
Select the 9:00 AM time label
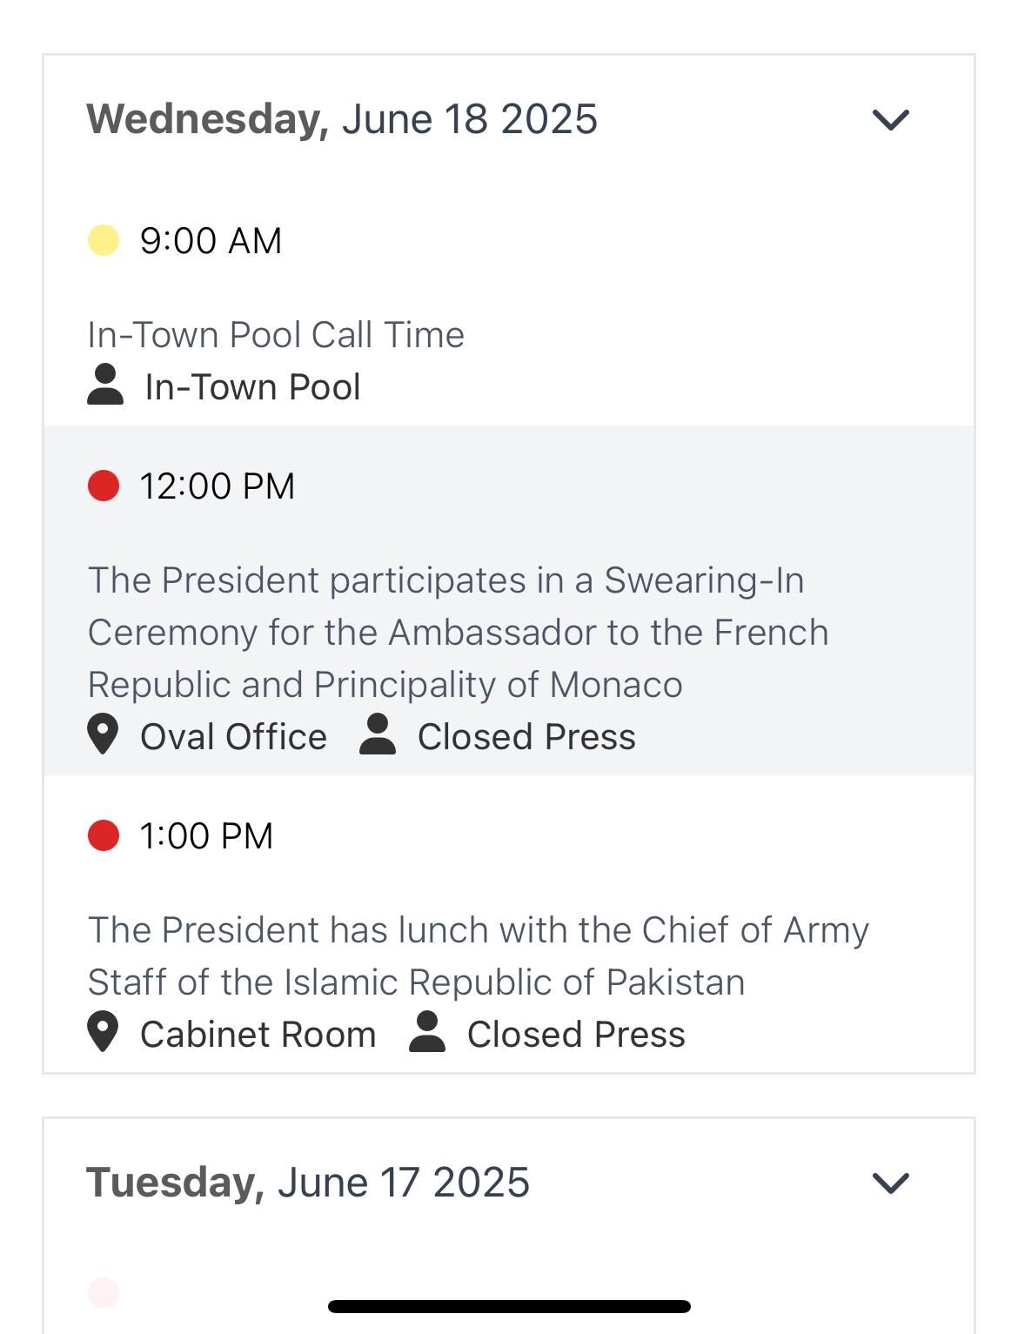click(x=211, y=241)
